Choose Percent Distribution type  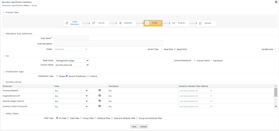(67, 76)
